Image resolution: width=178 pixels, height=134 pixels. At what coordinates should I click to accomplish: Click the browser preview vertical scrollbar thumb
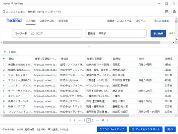pyautogui.click(x=176, y=21)
